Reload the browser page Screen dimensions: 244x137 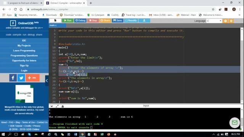[15, 9]
